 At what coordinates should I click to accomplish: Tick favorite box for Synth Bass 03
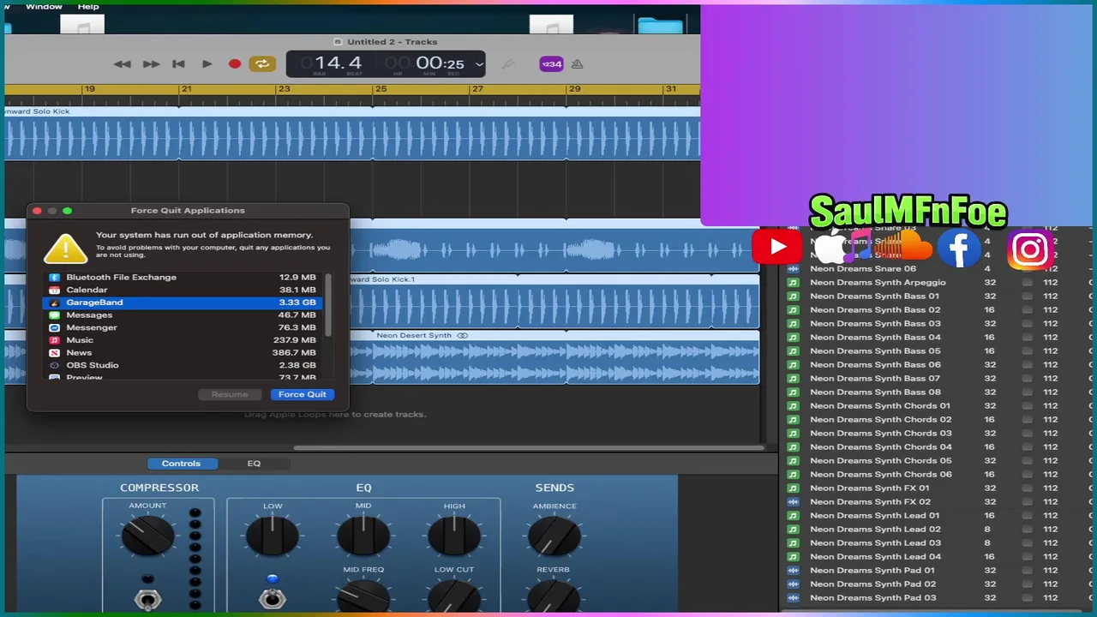click(x=1027, y=323)
